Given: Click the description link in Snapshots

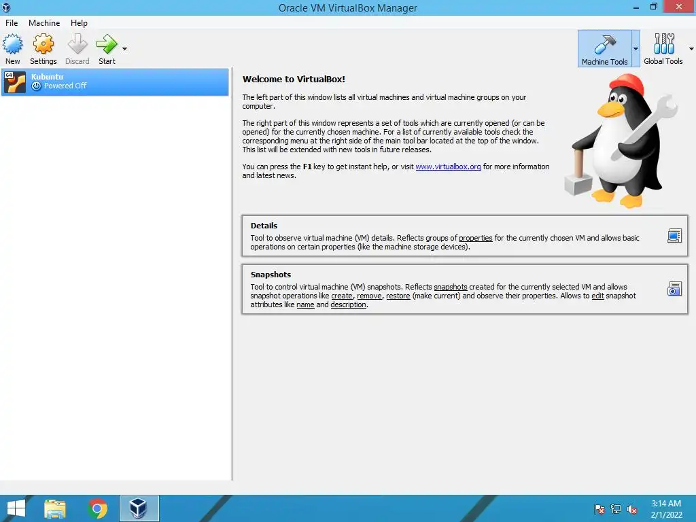Looking at the screenshot, I should coord(349,304).
